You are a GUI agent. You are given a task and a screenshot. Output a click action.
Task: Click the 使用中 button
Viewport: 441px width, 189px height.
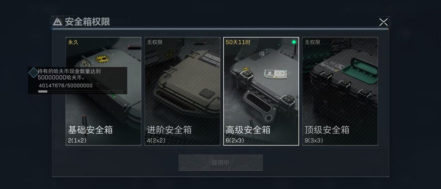click(x=220, y=163)
